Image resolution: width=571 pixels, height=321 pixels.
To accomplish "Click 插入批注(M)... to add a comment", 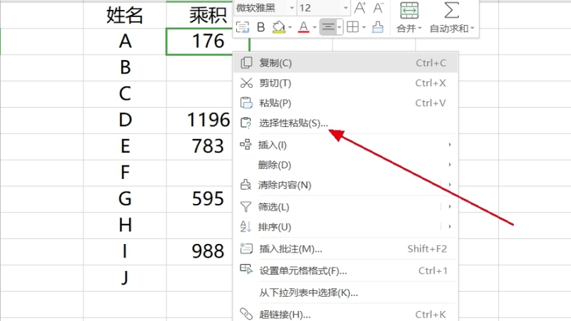I will [x=290, y=249].
